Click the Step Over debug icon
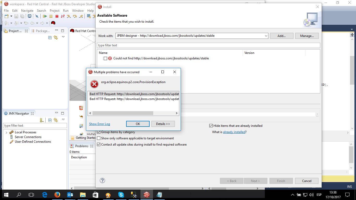 pos(75,16)
